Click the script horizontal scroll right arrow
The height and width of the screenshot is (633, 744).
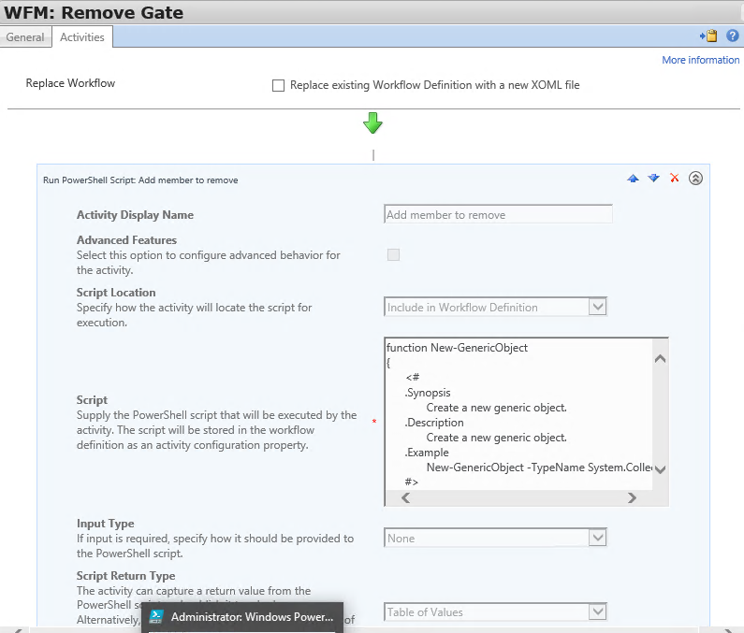point(632,497)
